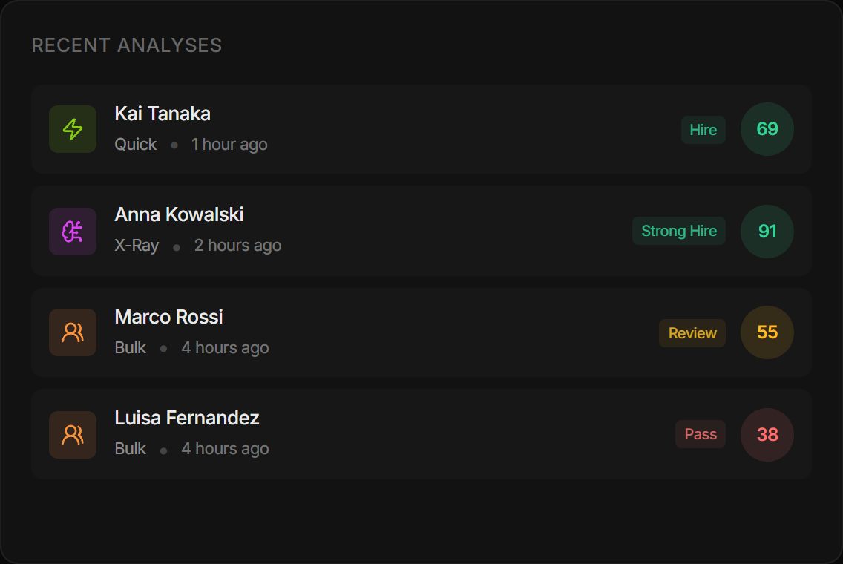Click the score circle showing 91
The image size is (843, 564).
click(767, 232)
